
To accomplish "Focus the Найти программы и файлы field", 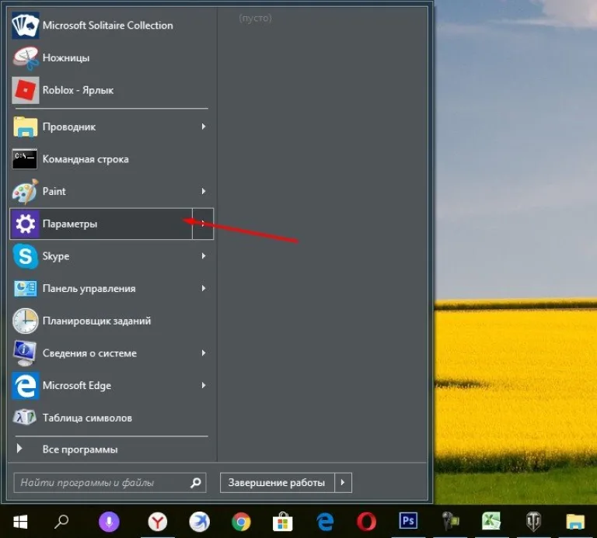I will (x=110, y=482).
